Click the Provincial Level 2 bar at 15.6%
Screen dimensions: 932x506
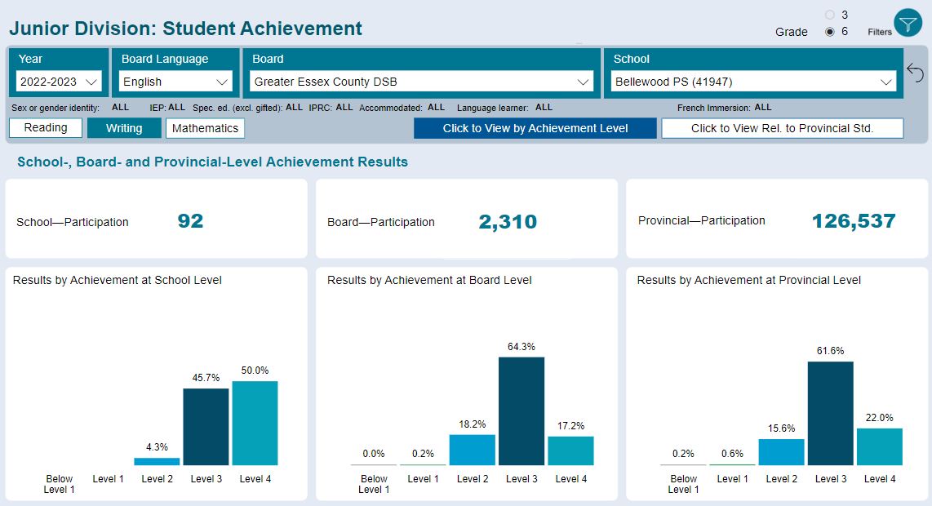781,452
